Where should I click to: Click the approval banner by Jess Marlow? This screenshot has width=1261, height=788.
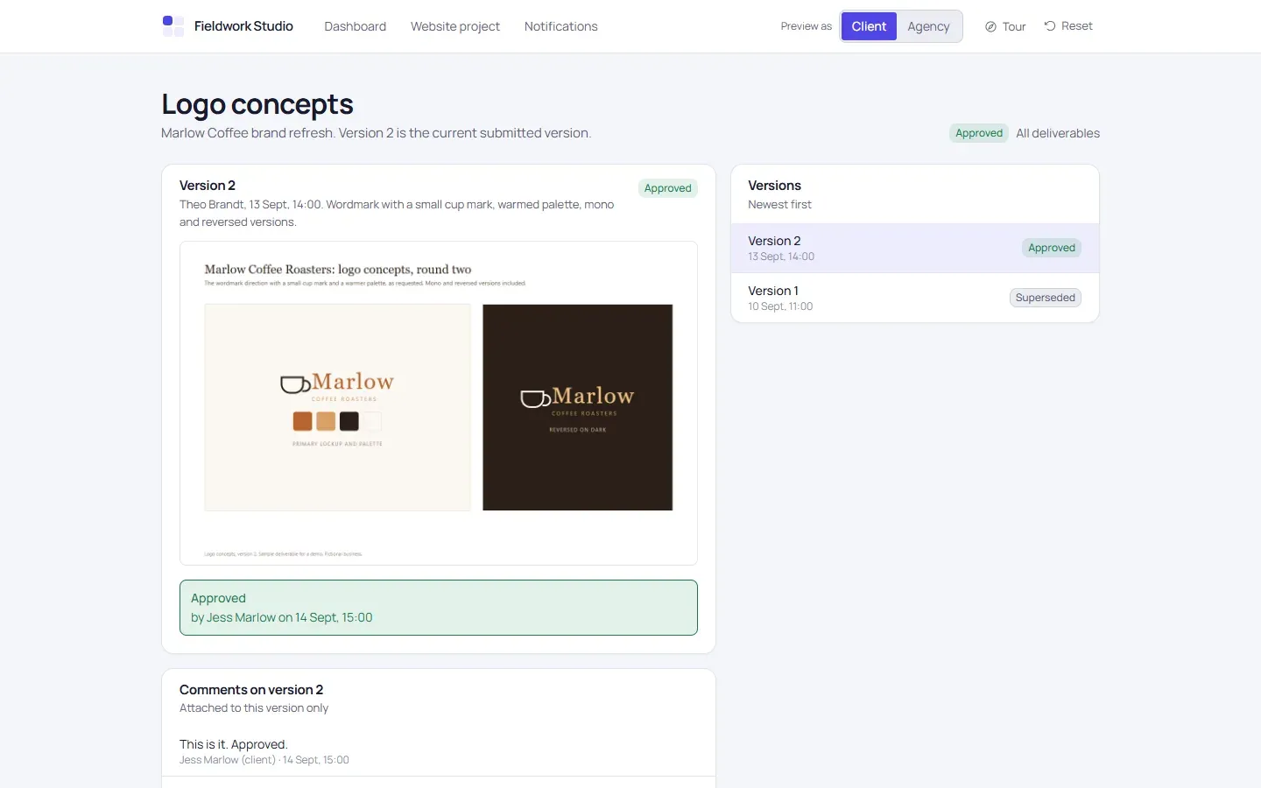coord(438,608)
